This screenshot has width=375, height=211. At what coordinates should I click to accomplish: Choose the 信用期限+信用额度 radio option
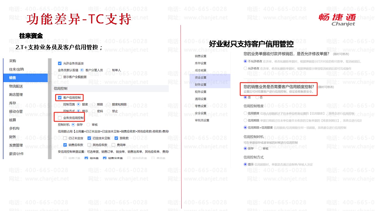tap(245, 127)
